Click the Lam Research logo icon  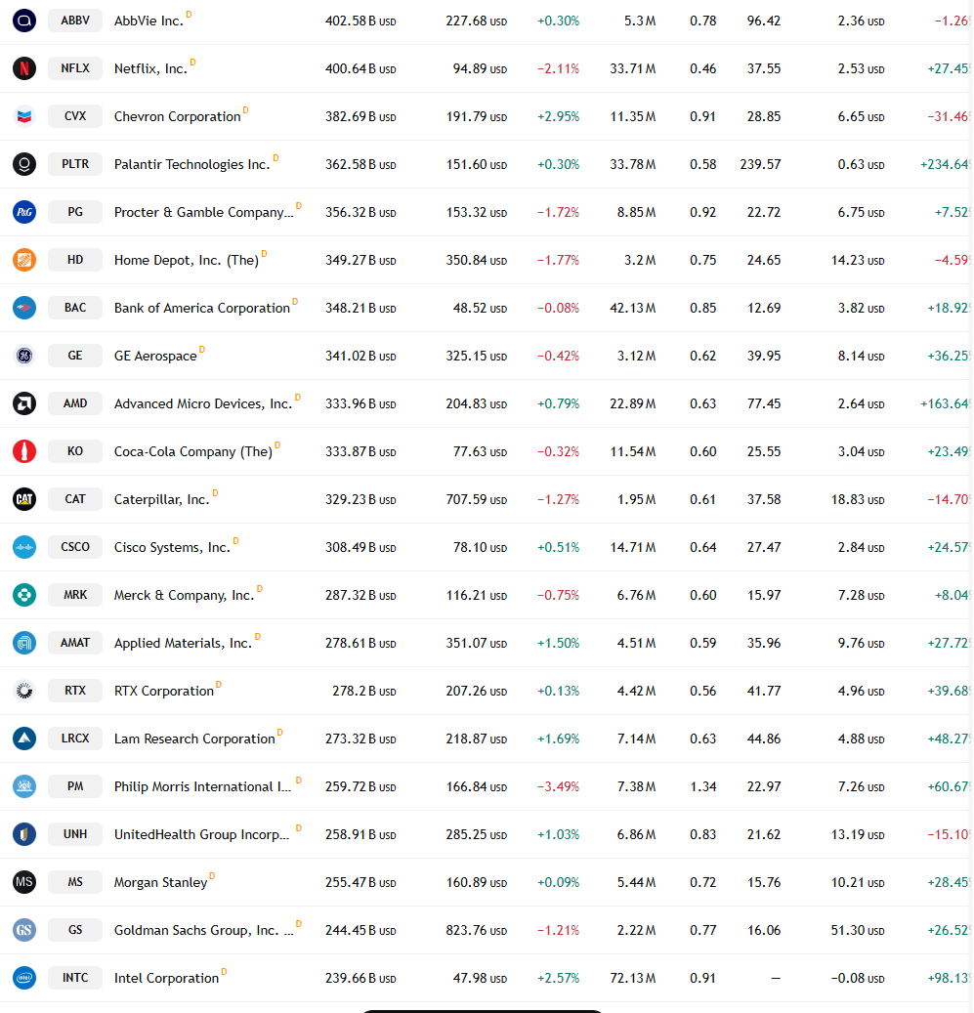point(24,739)
